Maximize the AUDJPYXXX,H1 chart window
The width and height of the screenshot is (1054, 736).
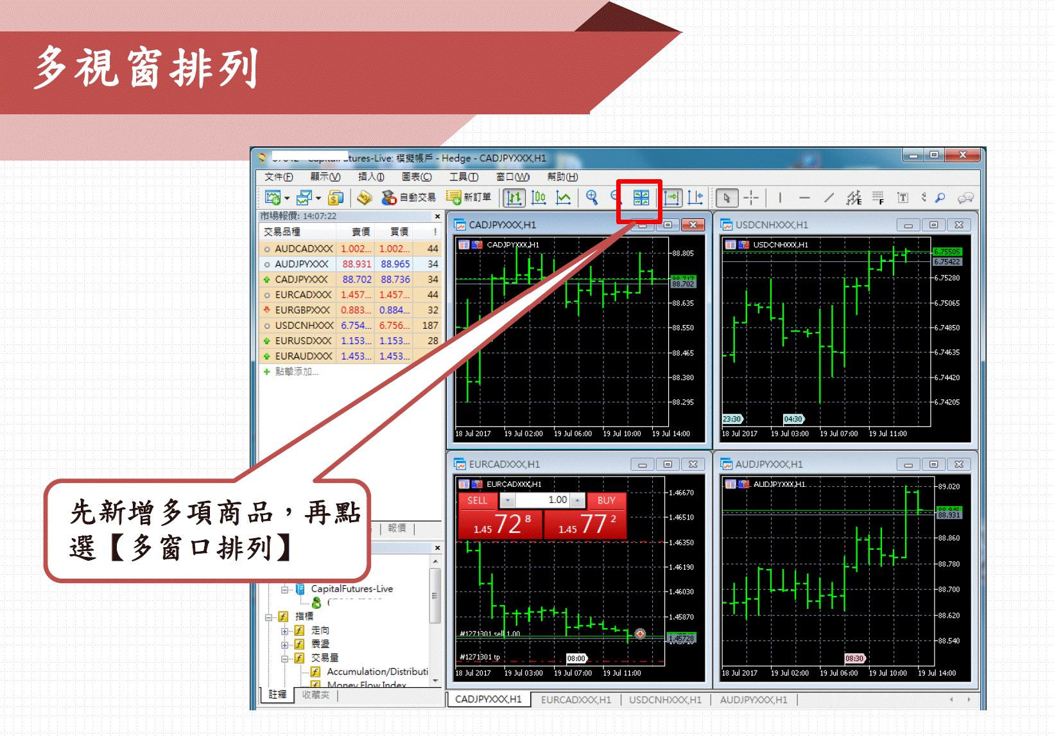(x=933, y=464)
